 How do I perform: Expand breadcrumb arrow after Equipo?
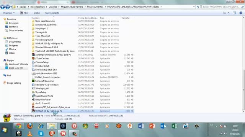28,7
